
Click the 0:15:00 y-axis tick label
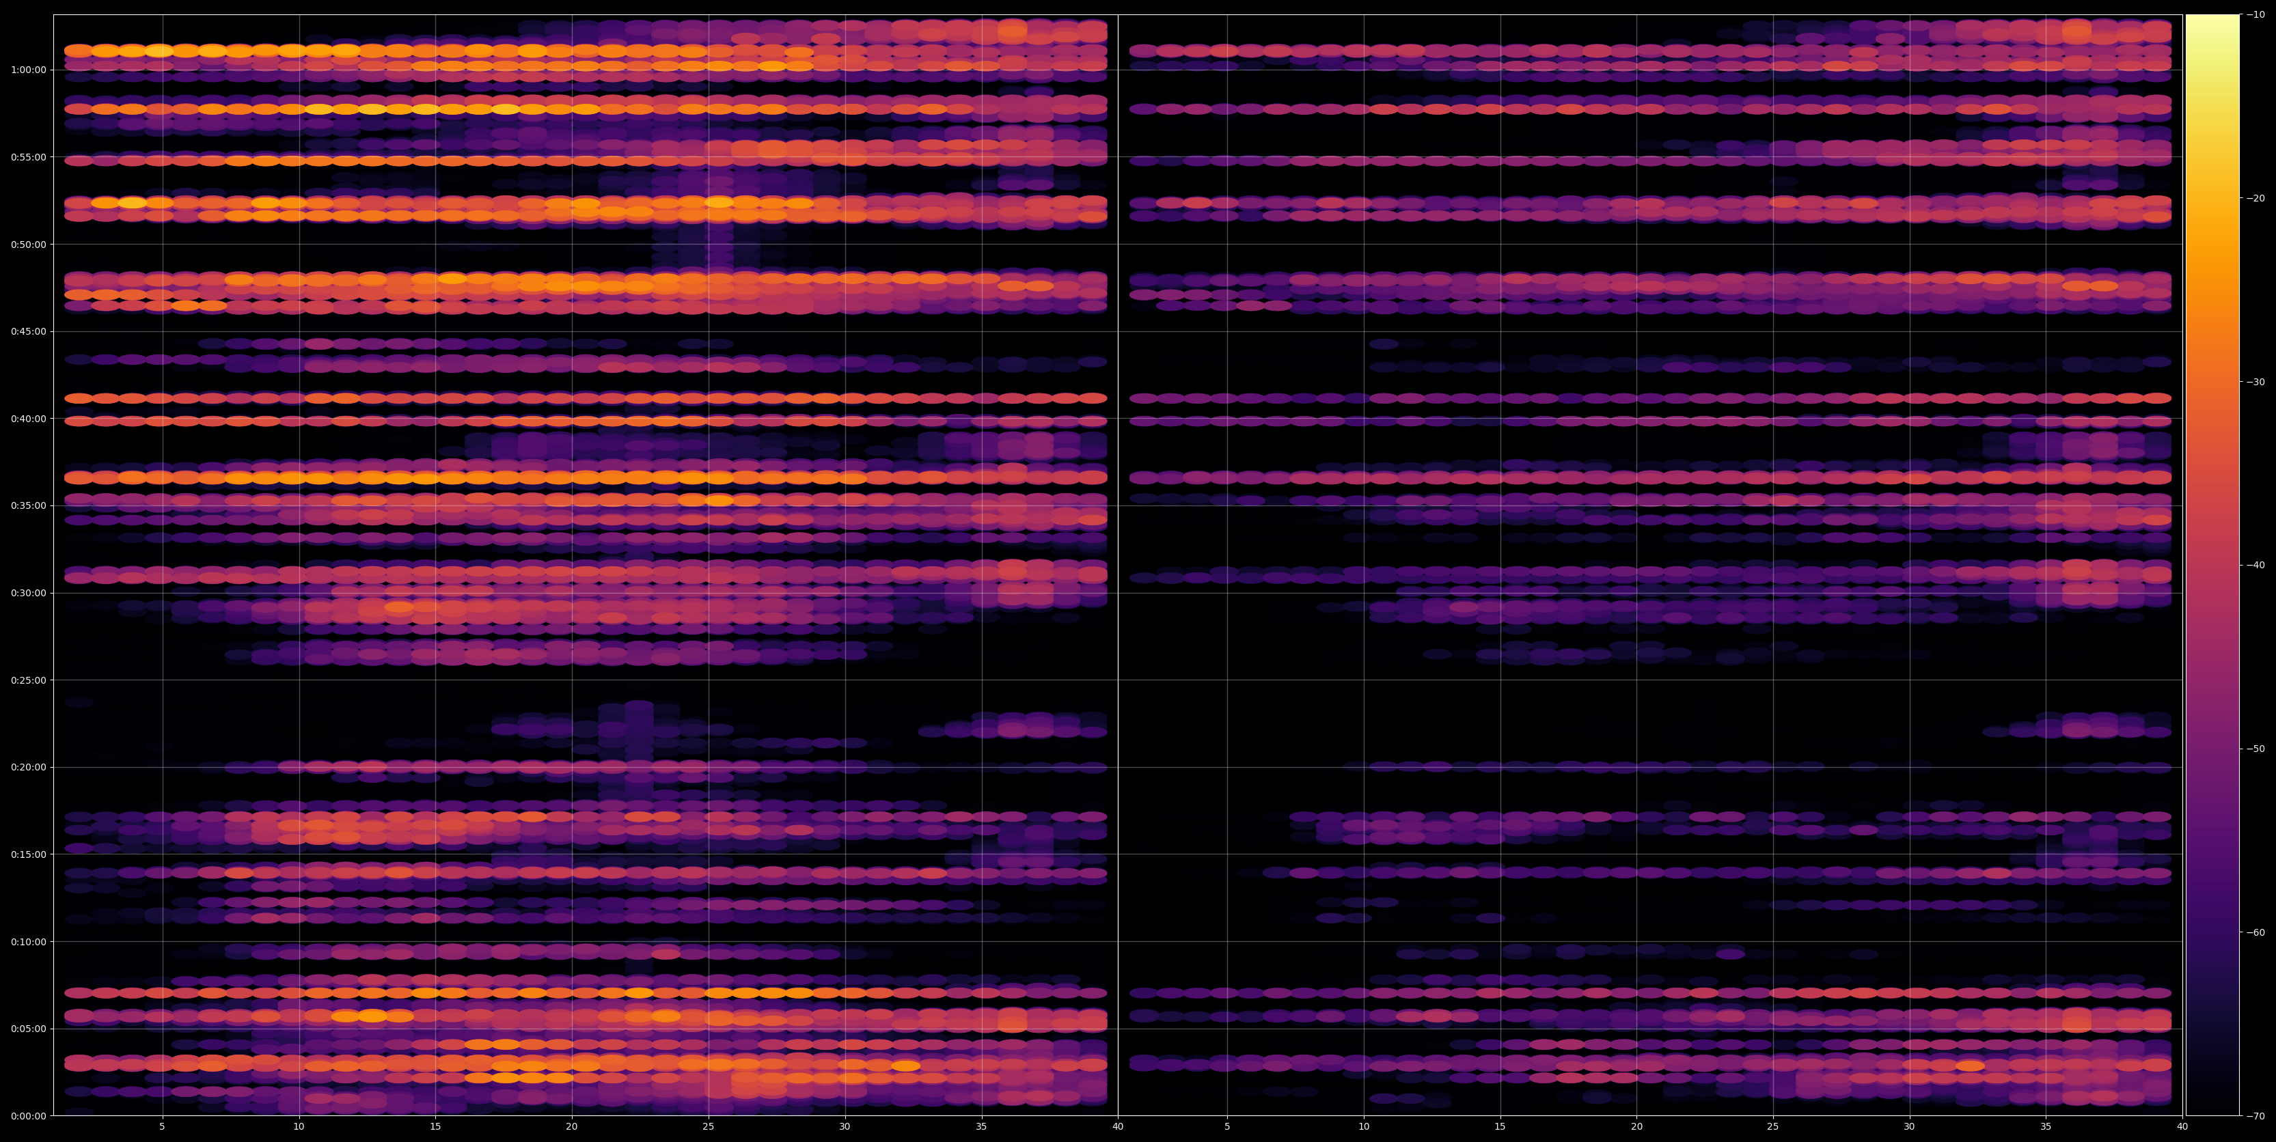[x=27, y=855]
